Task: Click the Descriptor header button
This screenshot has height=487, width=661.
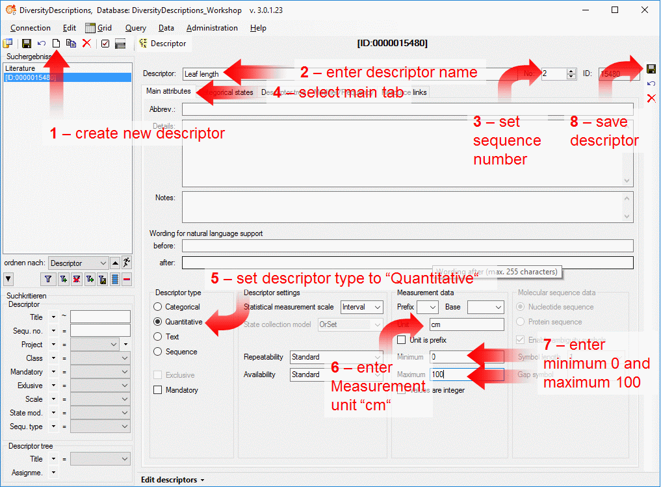Action: pos(162,44)
